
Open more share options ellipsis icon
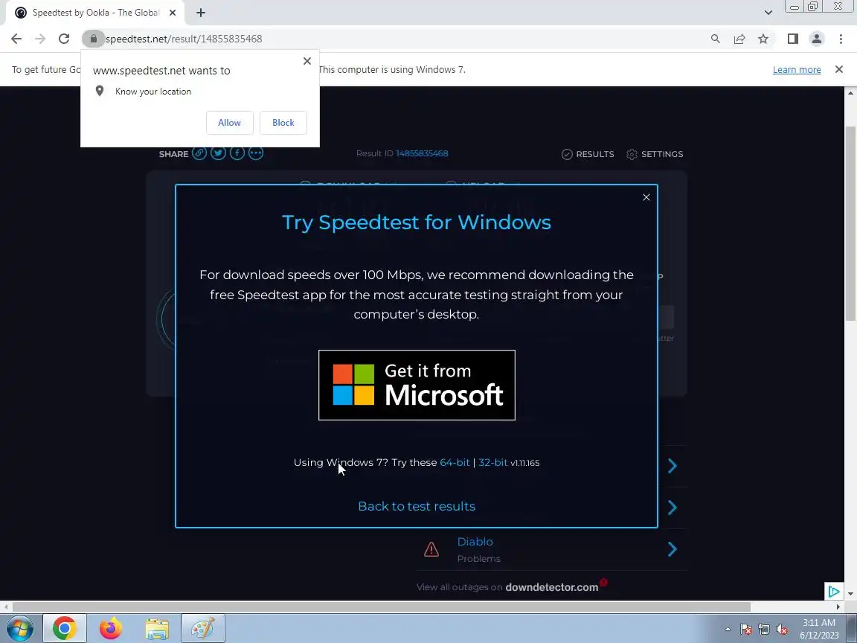[256, 153]
